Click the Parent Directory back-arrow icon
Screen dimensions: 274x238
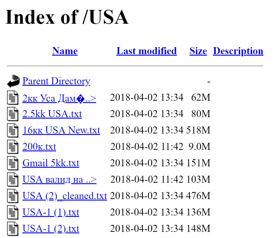tap(13, 81)
